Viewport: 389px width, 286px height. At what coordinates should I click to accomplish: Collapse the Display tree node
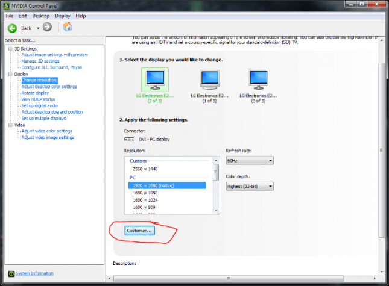(10, 74)
